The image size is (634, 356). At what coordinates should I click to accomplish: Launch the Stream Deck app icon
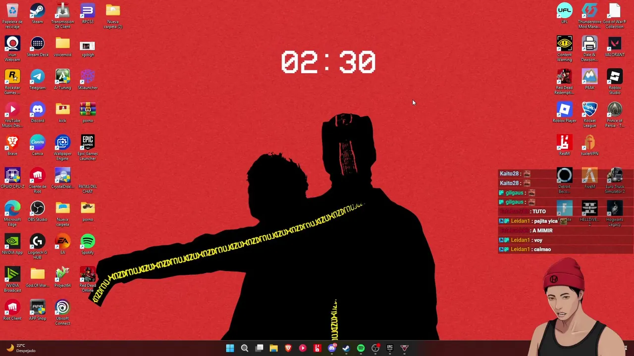(38, 46)
